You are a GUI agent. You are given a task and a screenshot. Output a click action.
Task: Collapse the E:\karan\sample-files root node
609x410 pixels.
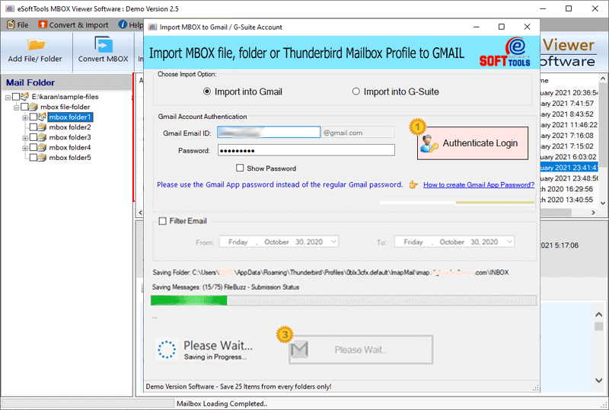click(x=8, y=98)
